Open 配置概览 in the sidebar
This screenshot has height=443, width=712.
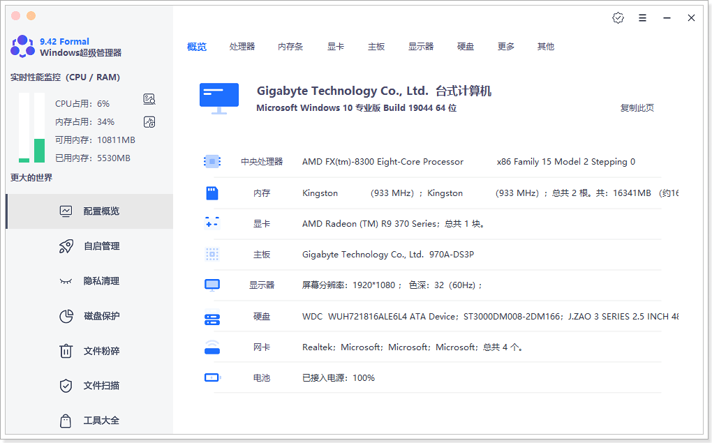pyautogui.click(x=89, y=211)
